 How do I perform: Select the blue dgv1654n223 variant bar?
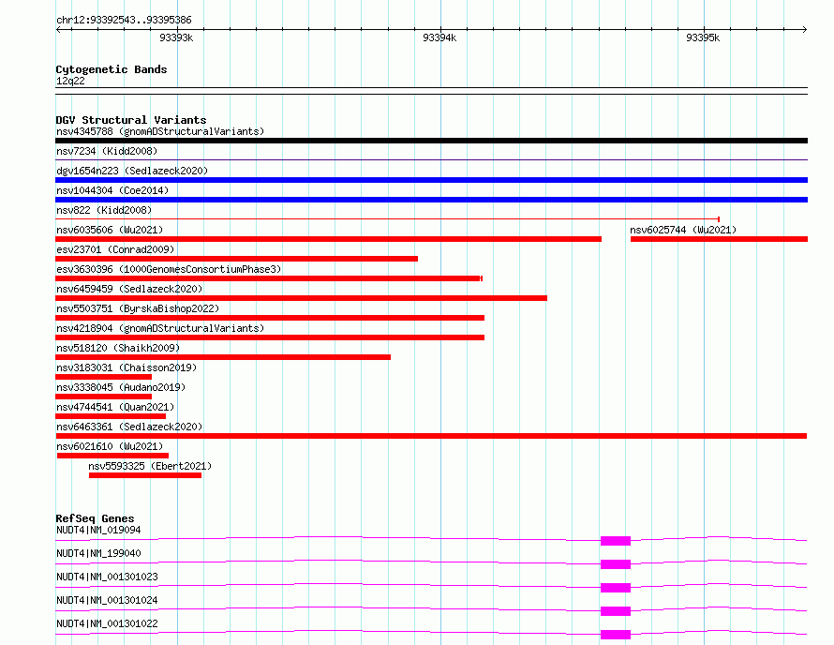point(431,180)
